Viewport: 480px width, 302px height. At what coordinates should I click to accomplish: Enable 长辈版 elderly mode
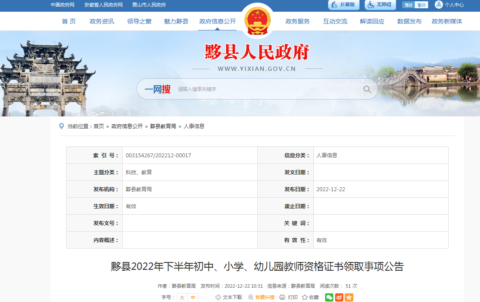point(344,5)
